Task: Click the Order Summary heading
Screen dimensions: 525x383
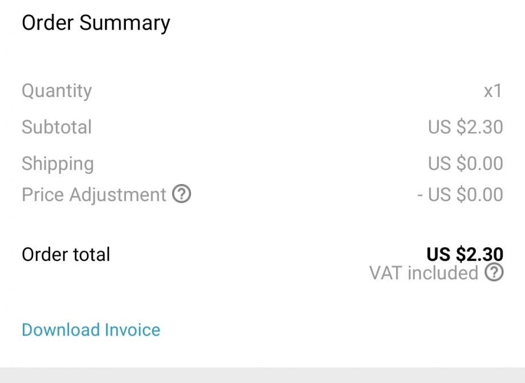Action: click(x=96, y=23)
